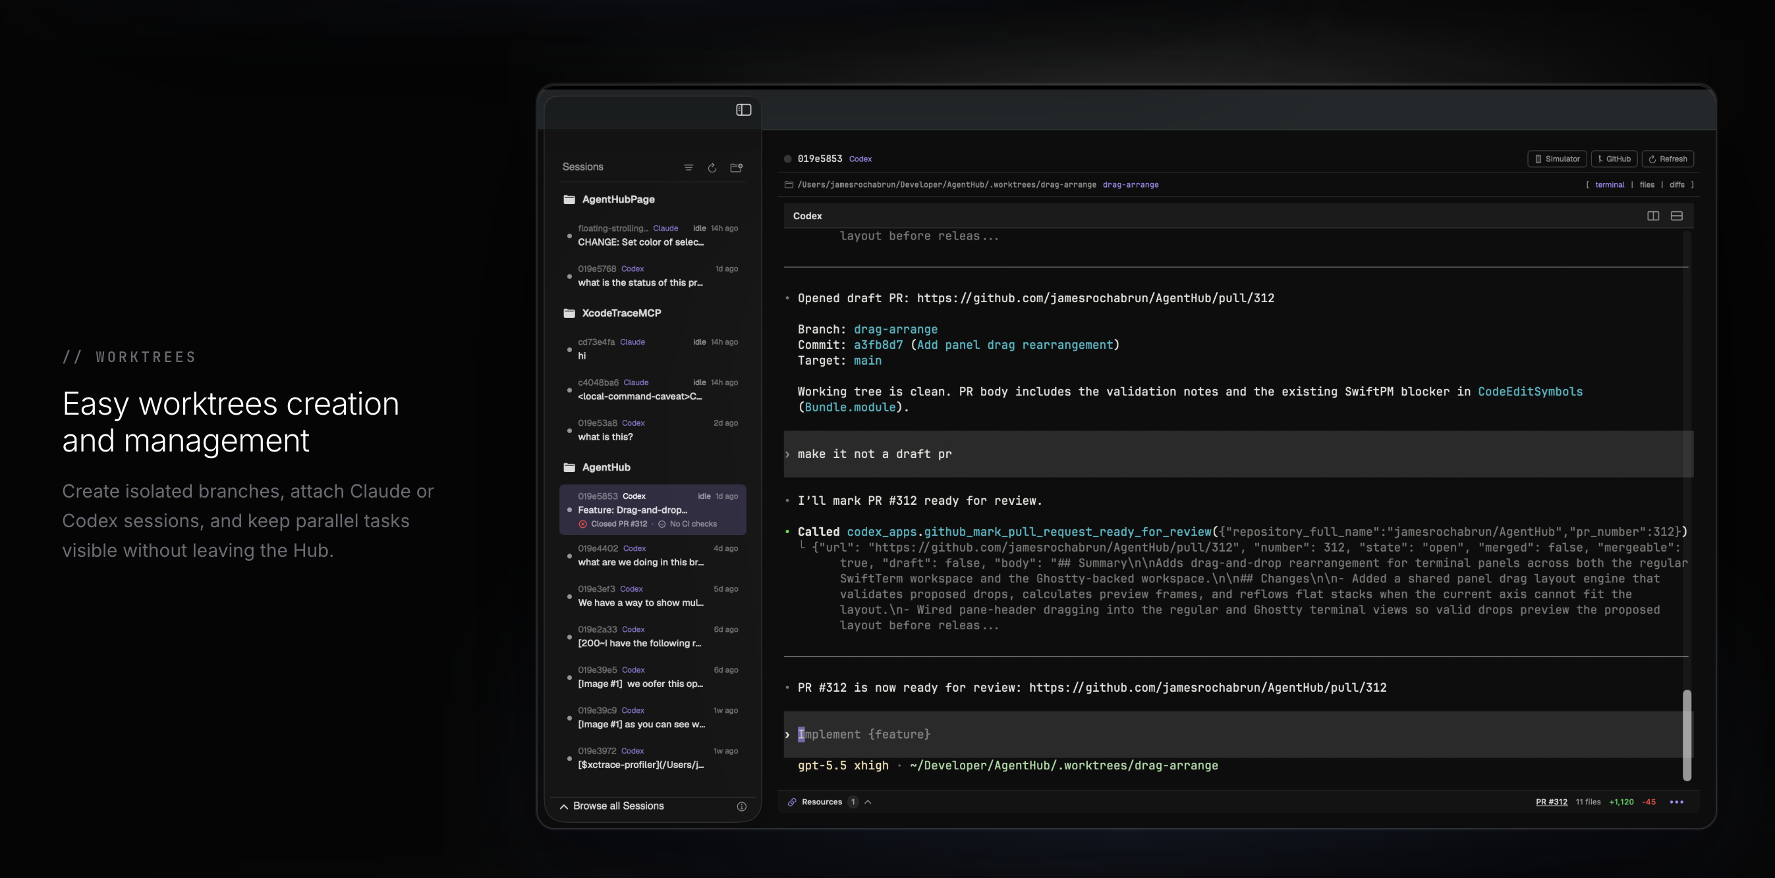The height and width of the screenshot is (878, 1775).
Task: Click the make it not a draft pr prompt
Action: [1238, 454]
